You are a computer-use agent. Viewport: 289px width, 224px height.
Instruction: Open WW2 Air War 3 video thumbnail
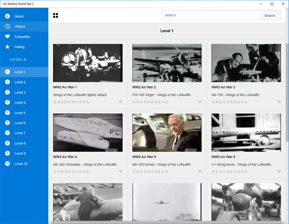[x=246, y=63]
